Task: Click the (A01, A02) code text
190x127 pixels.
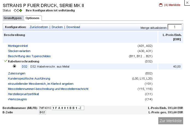Action: tap(145, 46)
